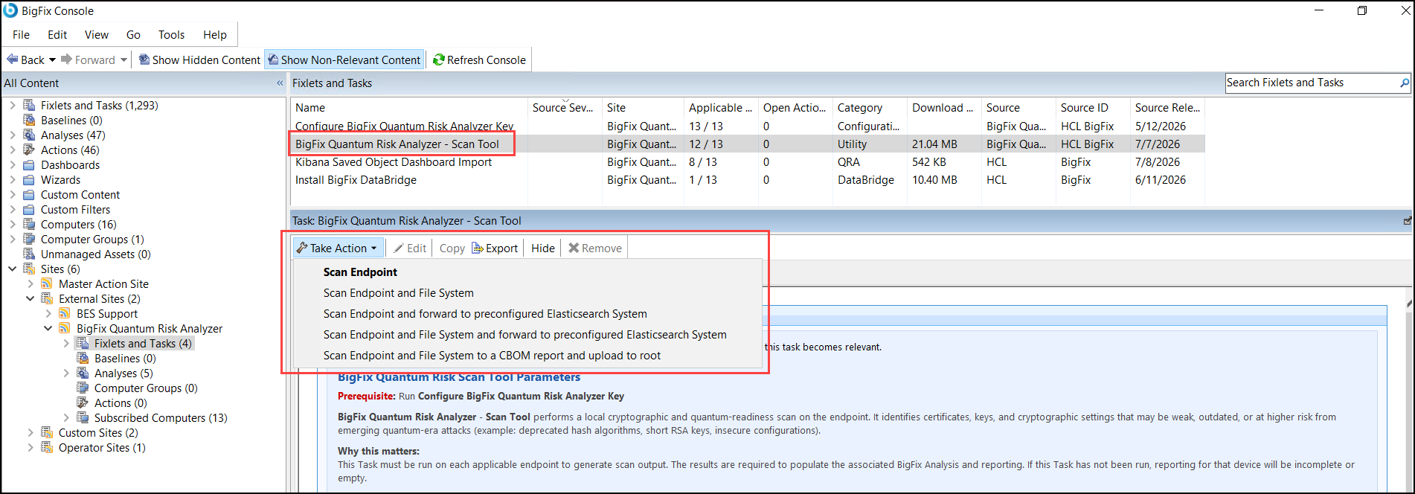Select Install BigFix DataBridge row

point(747,180)
